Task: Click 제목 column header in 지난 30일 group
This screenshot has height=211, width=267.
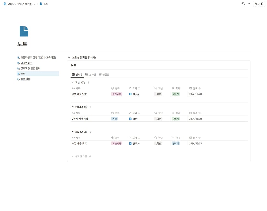Action: click(76, 88)
